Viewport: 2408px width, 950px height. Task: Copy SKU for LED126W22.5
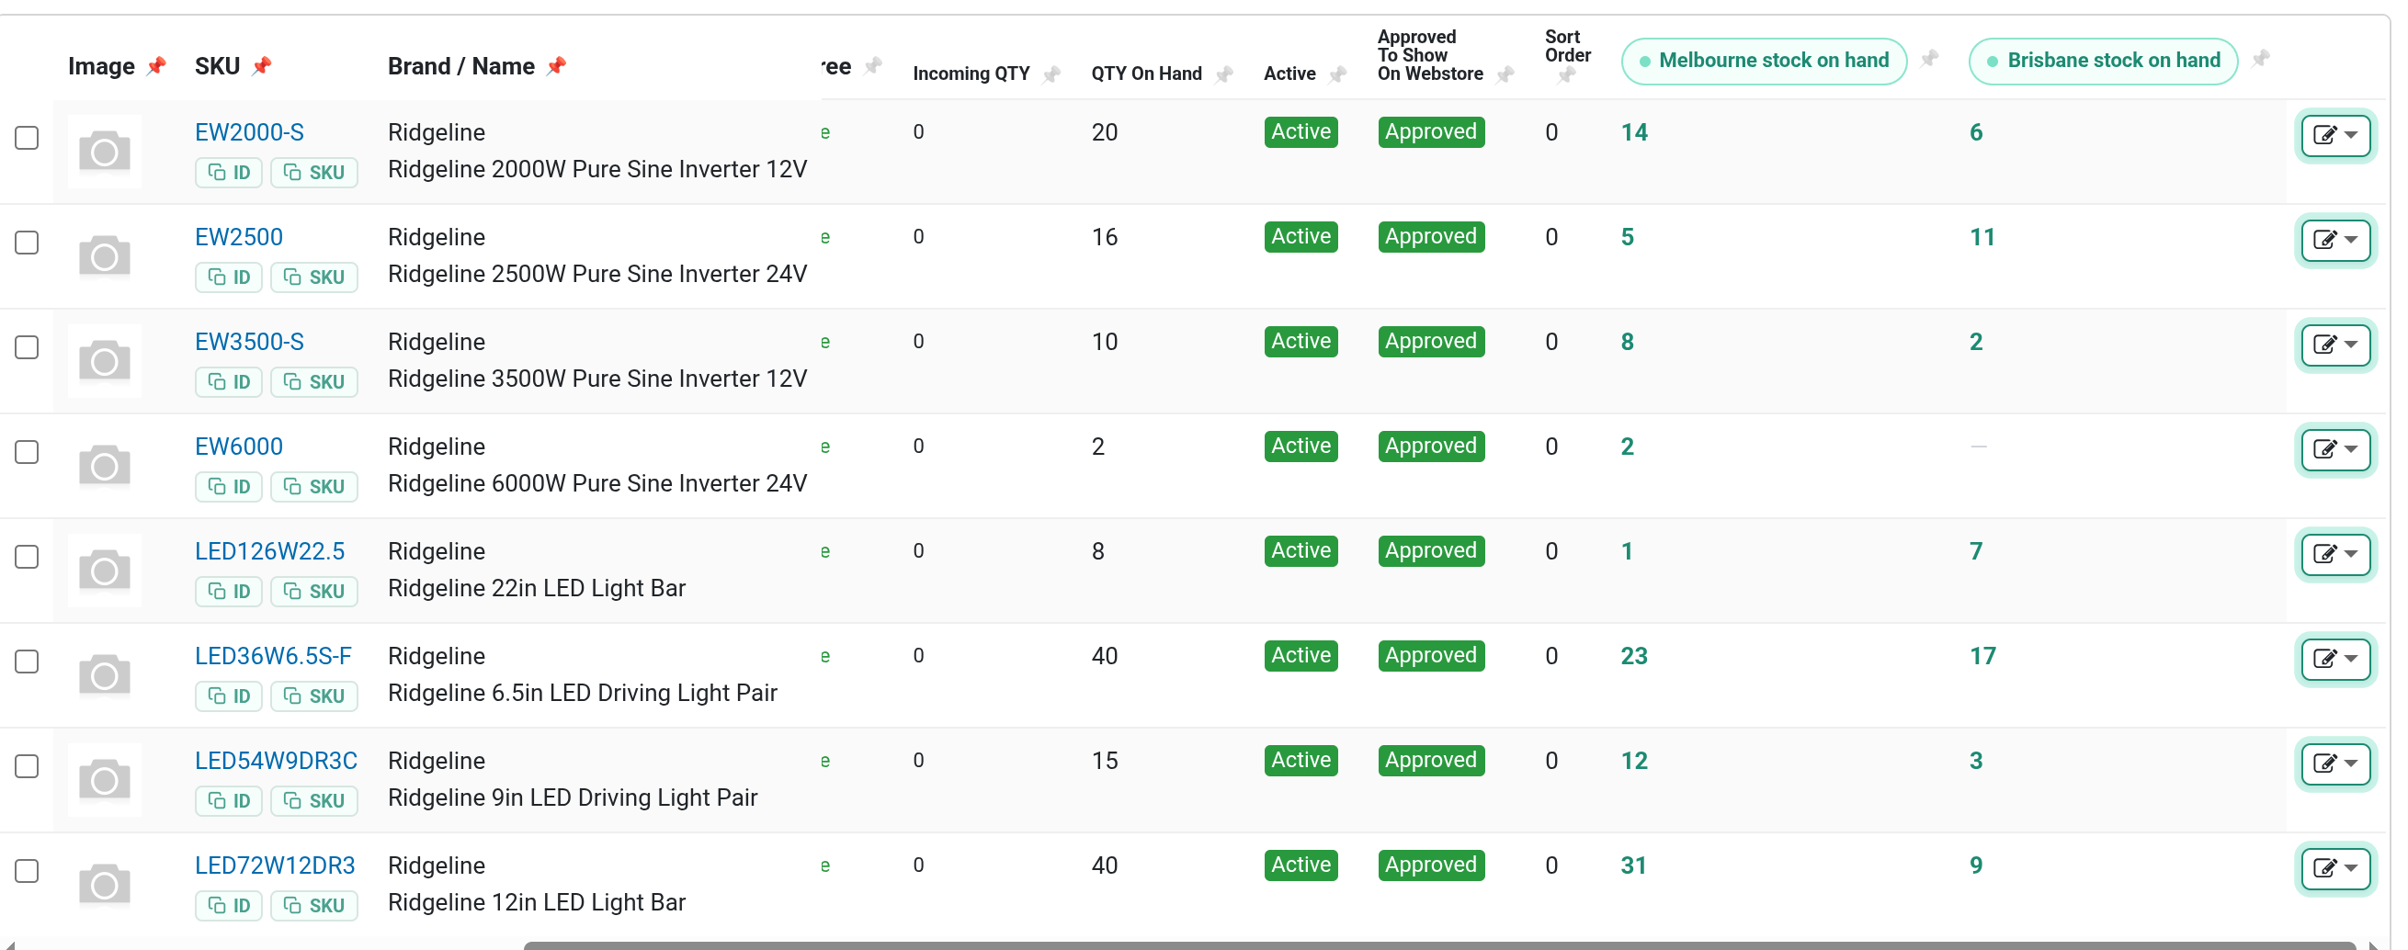pyautogui.click(x=314, y=592)
